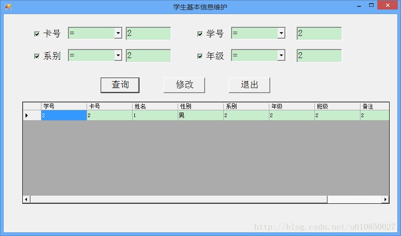
Task: Uncheck the 卡号 checkbox
Action: pyautogui.click(x=37, y=34)
